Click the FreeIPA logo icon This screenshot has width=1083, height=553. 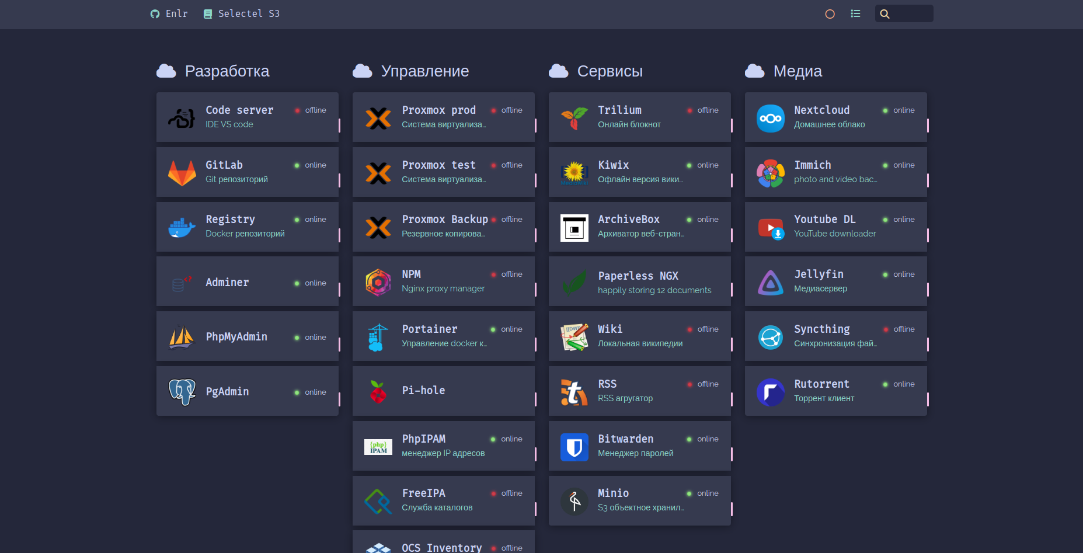tap(378, 501)
